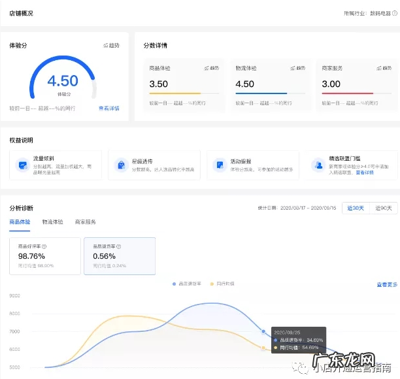
Task: Click the 星级透传 benefit title
Action: coord(142,161)
